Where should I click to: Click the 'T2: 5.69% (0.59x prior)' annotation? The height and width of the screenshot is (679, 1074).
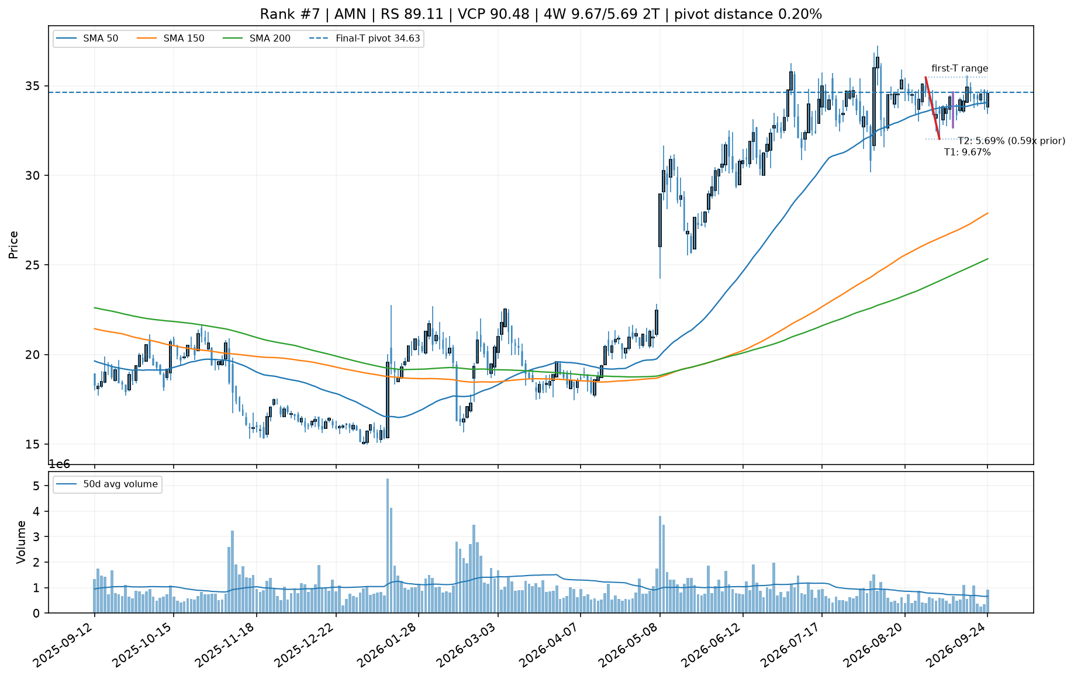(1011, 141)
